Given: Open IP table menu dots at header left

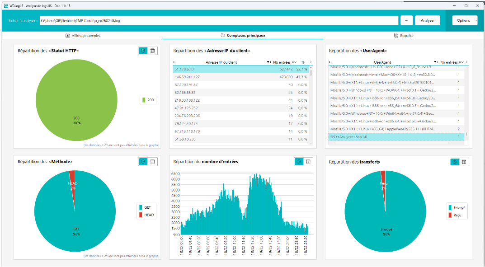Looking at the screenshot, I should click(174, 62).
